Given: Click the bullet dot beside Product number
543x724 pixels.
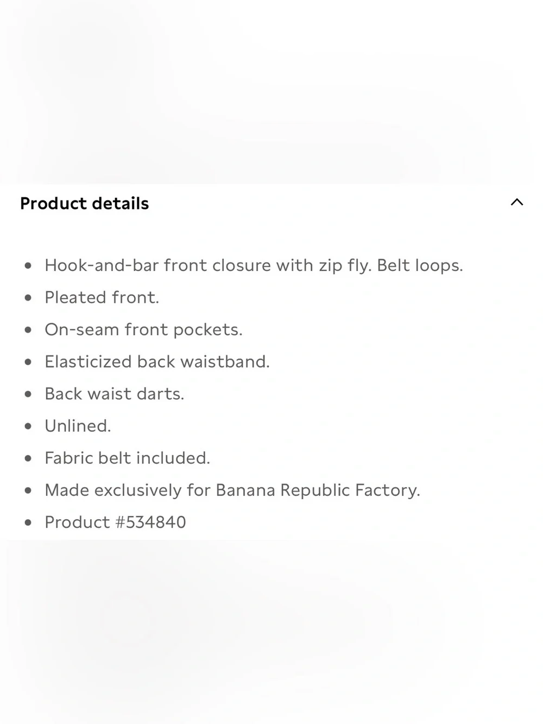Looking at the screenshot, I should tap(28, 522).
